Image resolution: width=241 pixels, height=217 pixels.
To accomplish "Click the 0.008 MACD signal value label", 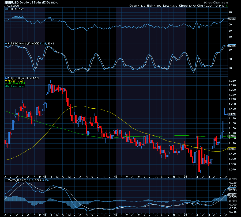I will click(232, 195).
